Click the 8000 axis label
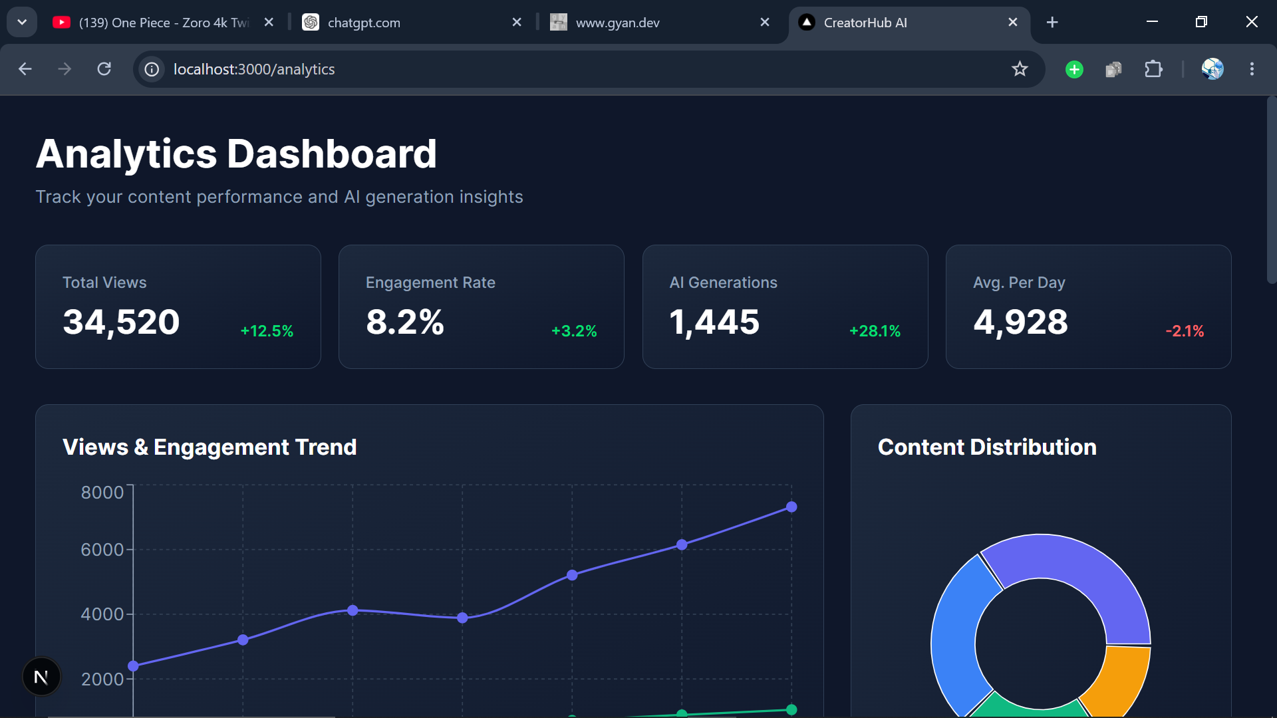This screenshot has width=1277, height=718. point(102,492)
